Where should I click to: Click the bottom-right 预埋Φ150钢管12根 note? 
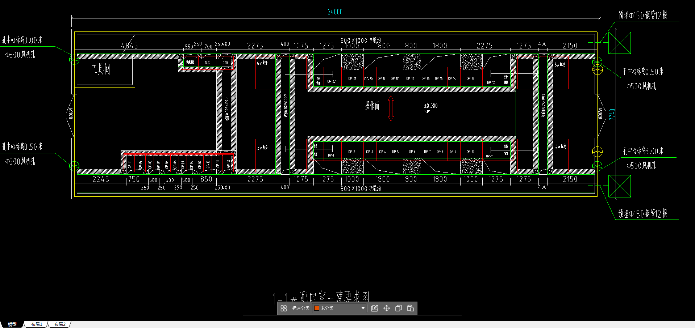tap(643, 213)
